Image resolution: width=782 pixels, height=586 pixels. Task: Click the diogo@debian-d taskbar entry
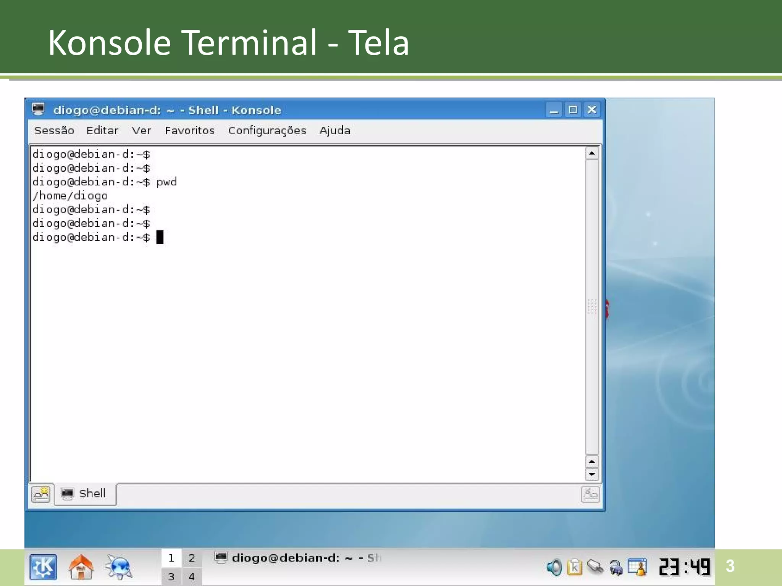[x=298, y=558]
